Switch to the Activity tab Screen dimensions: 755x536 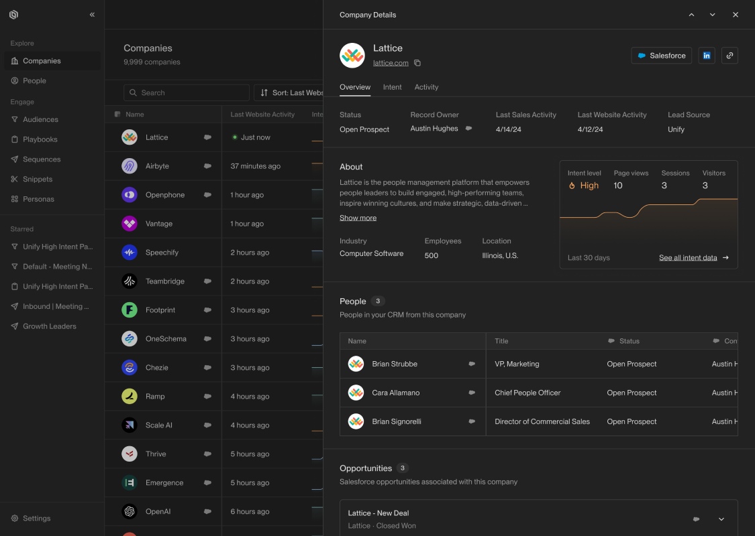(426, 87)
